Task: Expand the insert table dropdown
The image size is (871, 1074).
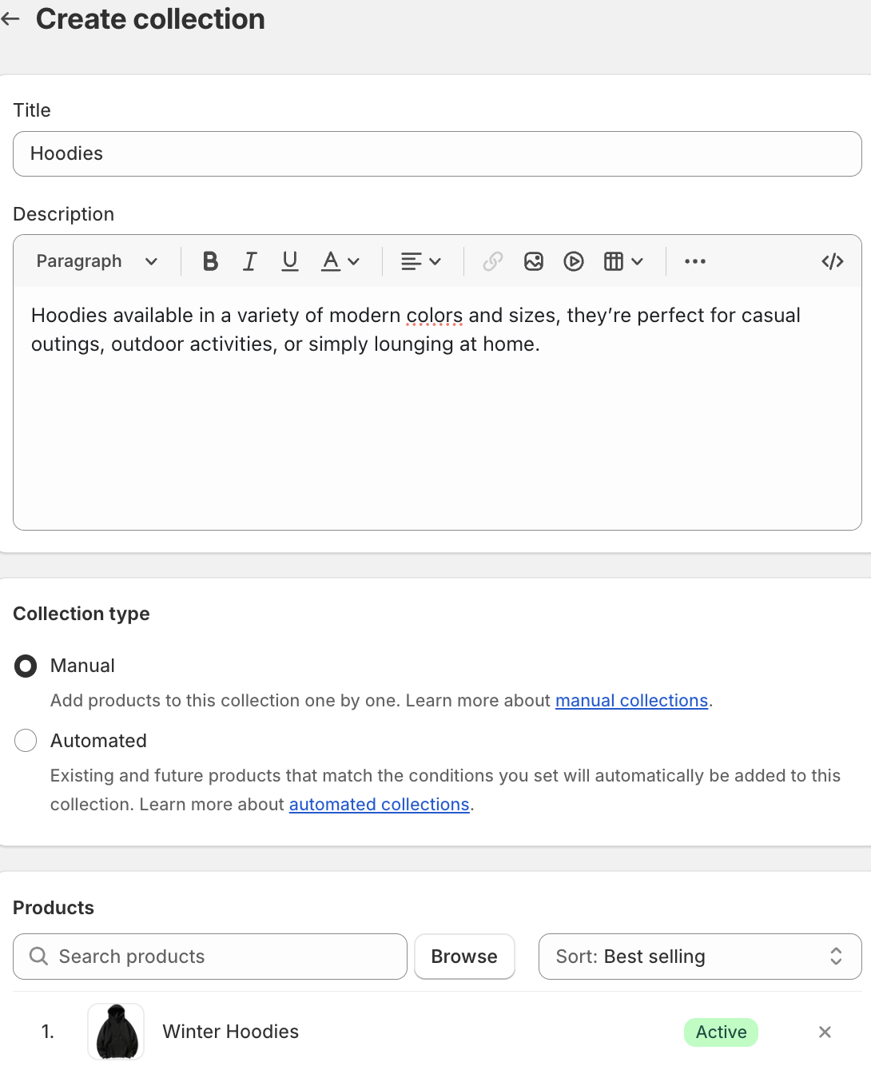Action: (x=624, y=261)
